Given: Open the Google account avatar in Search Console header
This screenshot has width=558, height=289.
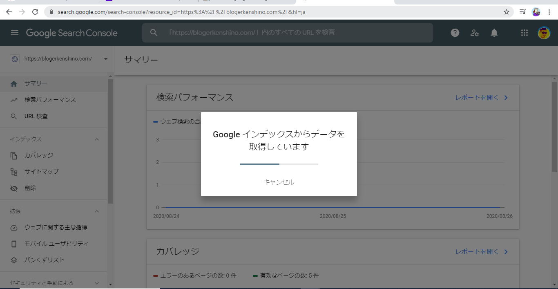Looking at the screenshot, I should (x=544, y=33).
